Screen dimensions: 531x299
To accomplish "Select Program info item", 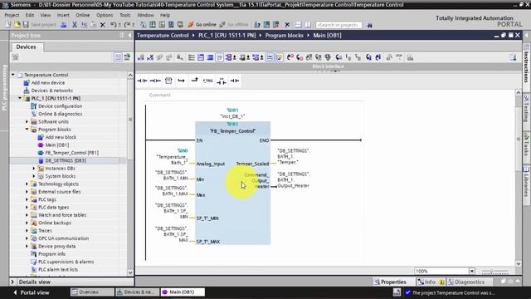I will click(51, 254).
